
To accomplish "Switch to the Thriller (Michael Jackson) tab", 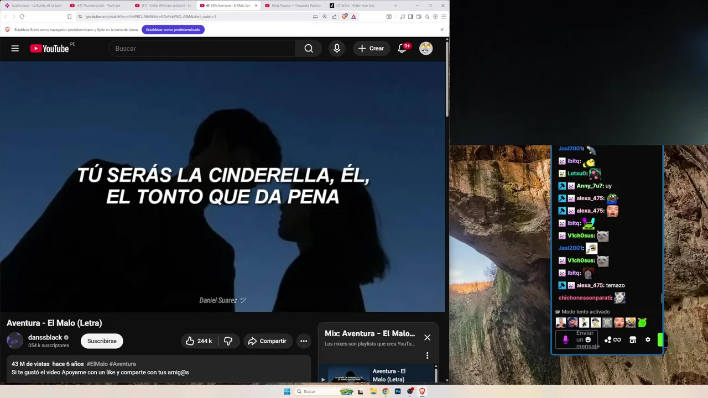I will (164, 6).
